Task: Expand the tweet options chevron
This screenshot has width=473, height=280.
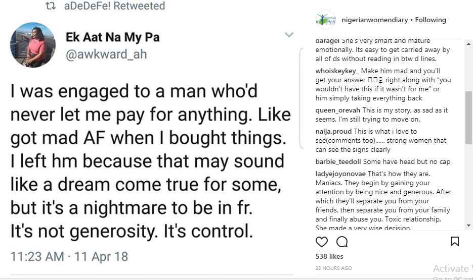Action: tap(289, 35)
